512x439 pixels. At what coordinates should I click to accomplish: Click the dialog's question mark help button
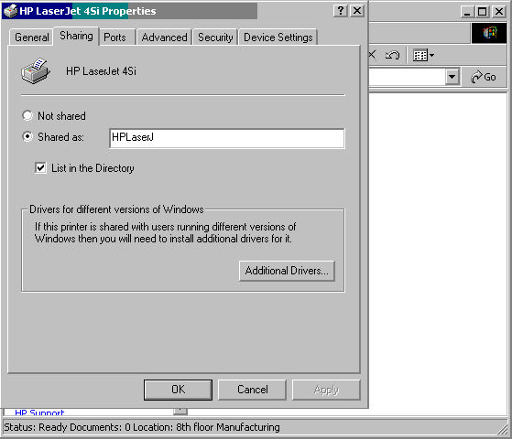pyautogui.click(x=341, y=11)
